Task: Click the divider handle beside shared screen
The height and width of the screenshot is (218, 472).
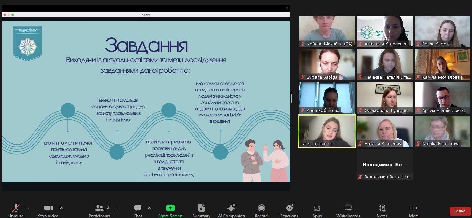Action: click(x=292, y=98)
